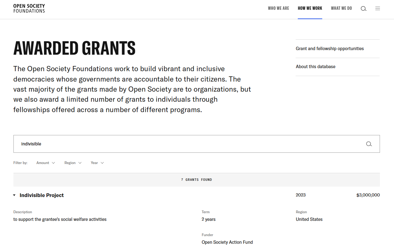Image resolution: width=394 pixels, height=252 pixels.
Task: Collapse the Indivisible Project row triangle
Action: (14, 195)
